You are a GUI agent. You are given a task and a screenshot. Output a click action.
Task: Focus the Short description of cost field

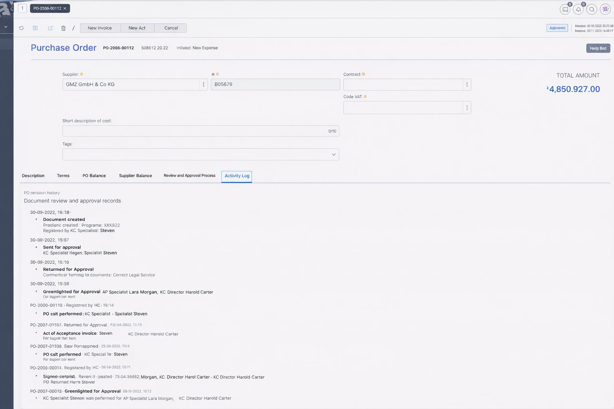tap(194, 131)
